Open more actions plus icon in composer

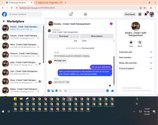[49, 91]
